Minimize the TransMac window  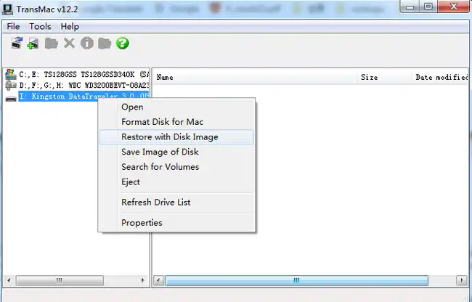coord(410,7)
